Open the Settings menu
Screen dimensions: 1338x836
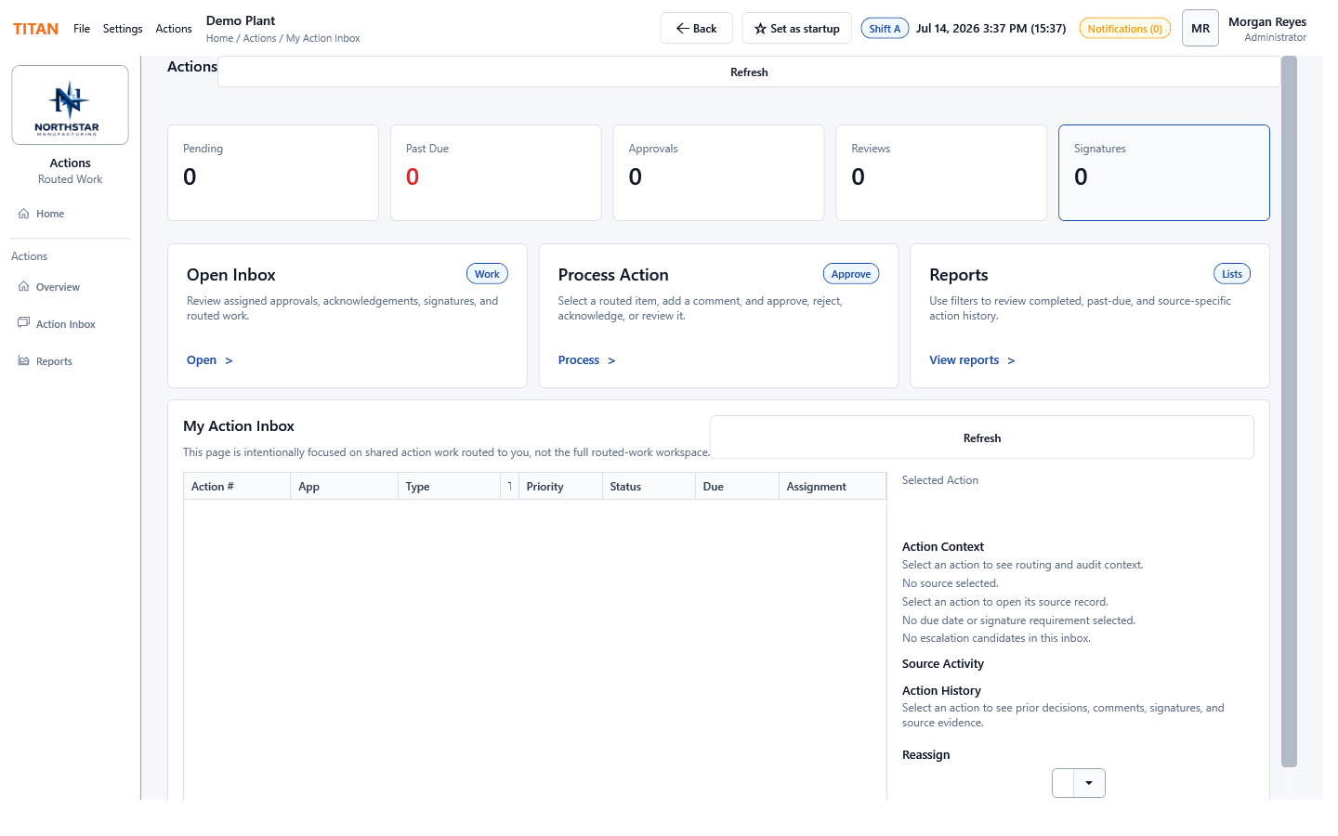pyautogui.click(x=123, y=29)
